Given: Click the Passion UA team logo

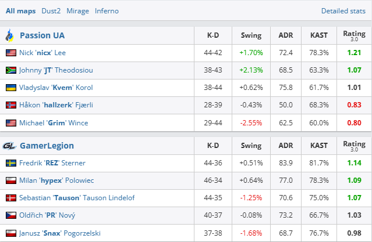Looking at the screenshot, I should click(x=9, y=35).
